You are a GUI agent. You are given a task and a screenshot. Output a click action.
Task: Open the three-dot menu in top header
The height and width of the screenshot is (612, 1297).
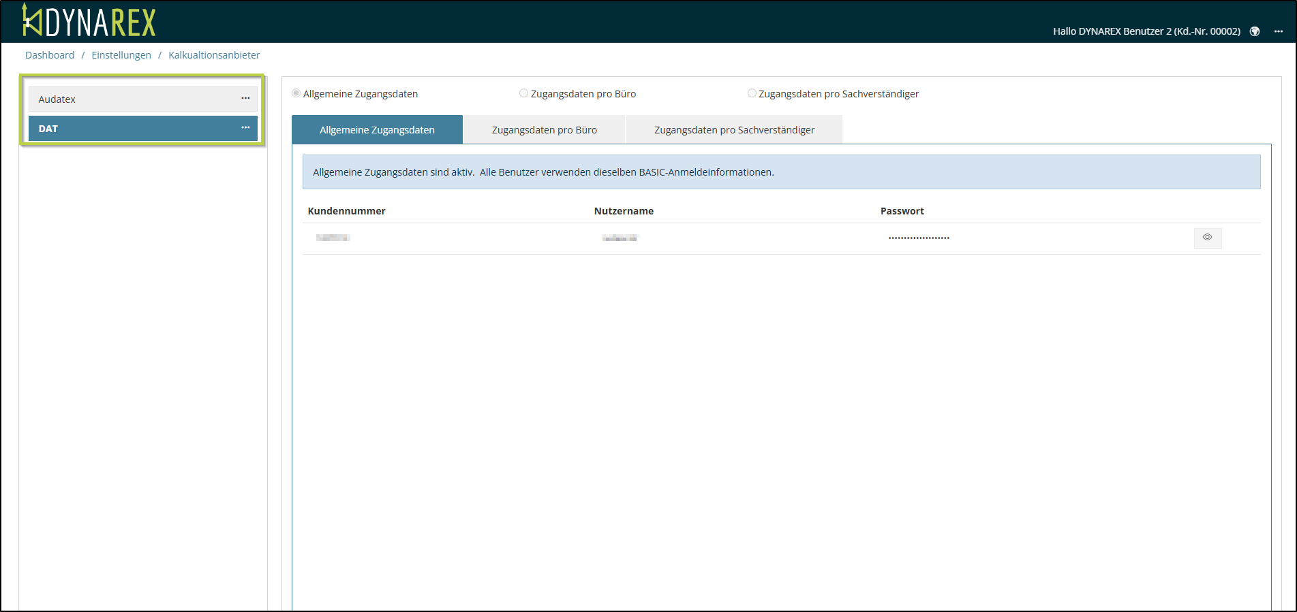(x=1279, y=31)
